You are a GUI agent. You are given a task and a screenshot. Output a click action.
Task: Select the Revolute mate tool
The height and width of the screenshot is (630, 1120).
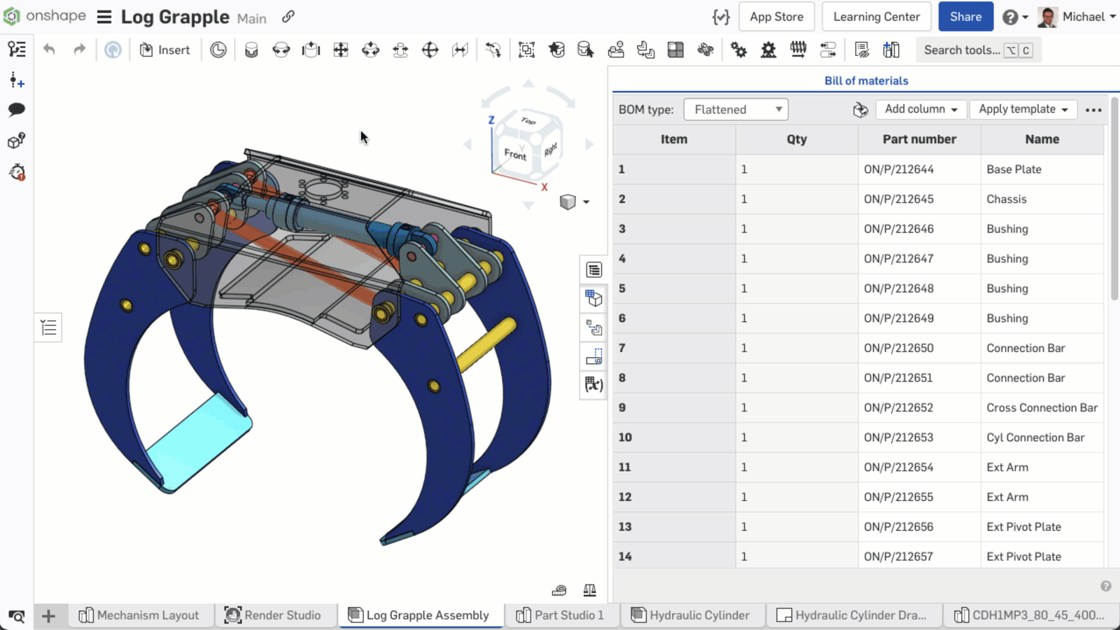[281, 50]
